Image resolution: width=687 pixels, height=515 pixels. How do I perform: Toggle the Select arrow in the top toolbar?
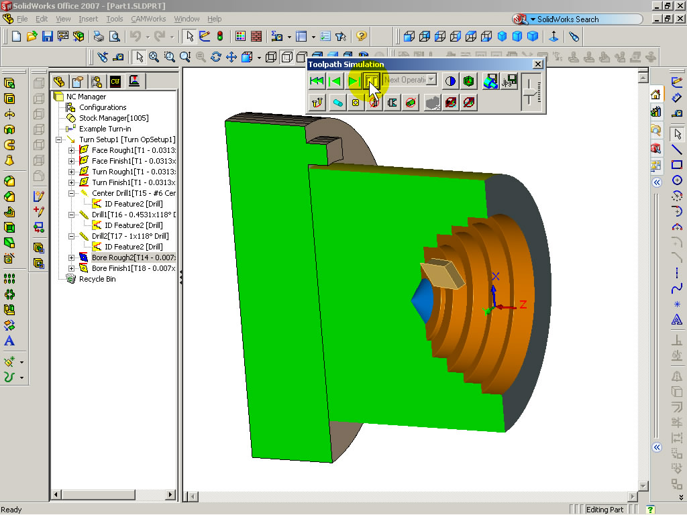coord(189,36)
